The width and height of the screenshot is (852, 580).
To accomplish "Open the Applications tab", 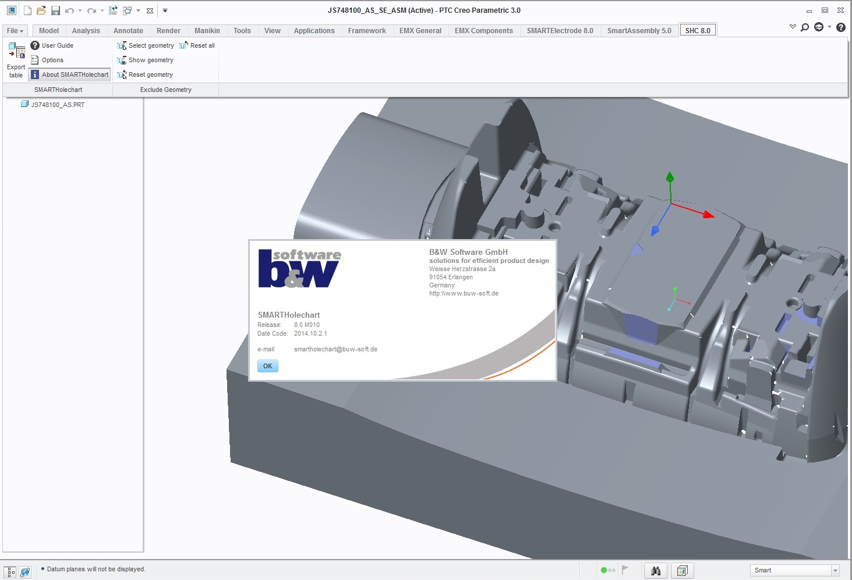I will 314,31.
